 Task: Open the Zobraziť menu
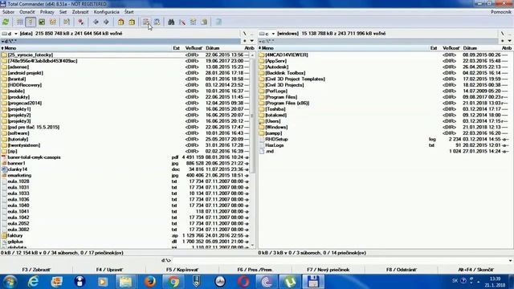pyautogui.click(x=80, y=12)
